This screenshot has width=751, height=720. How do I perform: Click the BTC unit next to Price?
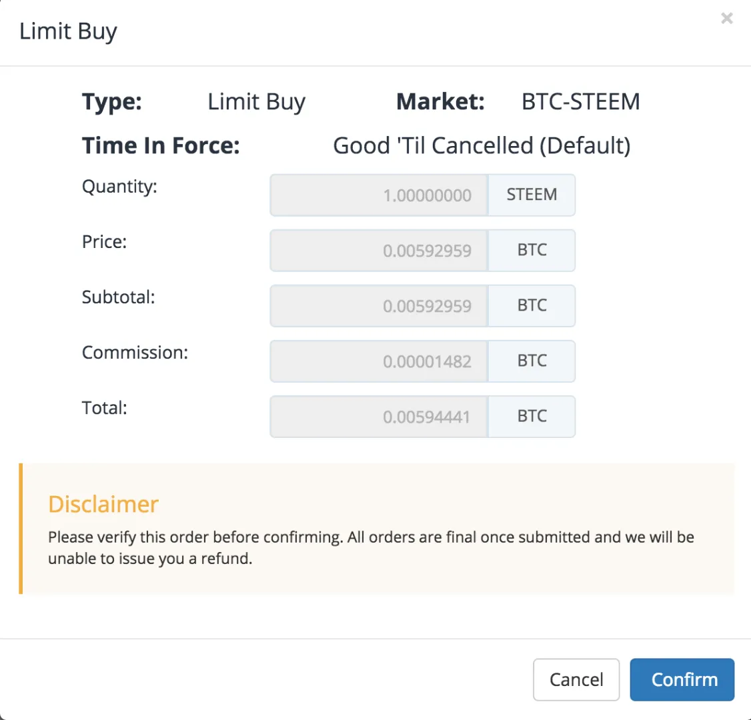[532, 251]
